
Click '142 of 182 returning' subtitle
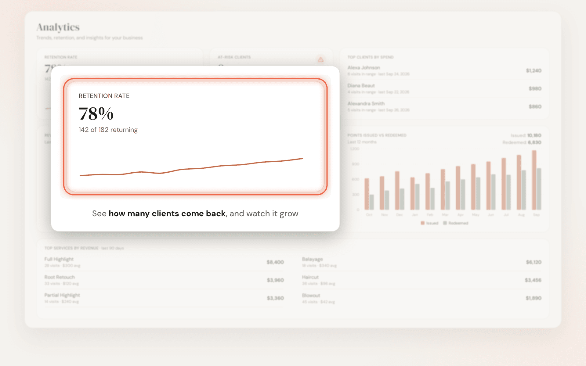click(108, 130)
